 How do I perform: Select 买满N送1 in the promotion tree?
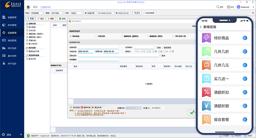pyautogui.click(x=32, y=40)
